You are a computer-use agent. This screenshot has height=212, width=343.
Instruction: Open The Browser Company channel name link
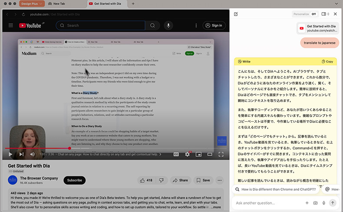(x=39, y=178)
